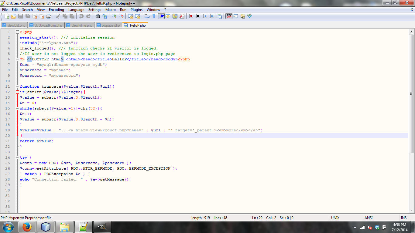Collapse the while loop on line 15
415x233 pixels.
18,108
